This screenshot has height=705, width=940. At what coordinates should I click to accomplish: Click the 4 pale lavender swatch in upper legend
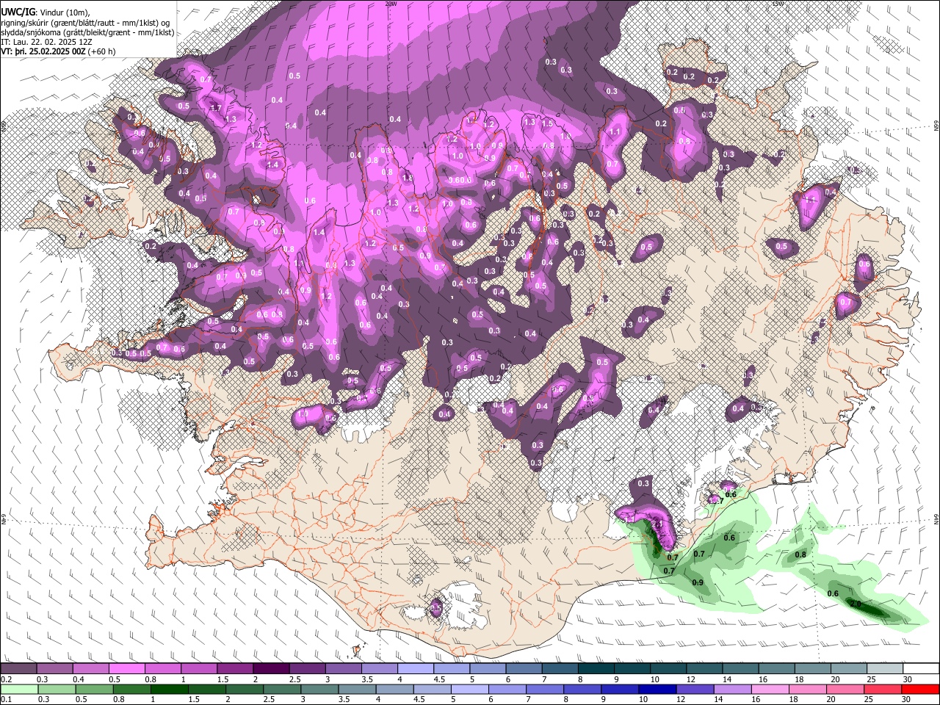point(415,669)
